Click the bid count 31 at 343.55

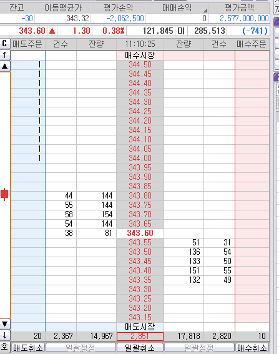point(227,243)
